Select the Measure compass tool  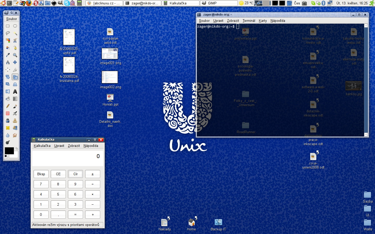(x=8, y=62)
